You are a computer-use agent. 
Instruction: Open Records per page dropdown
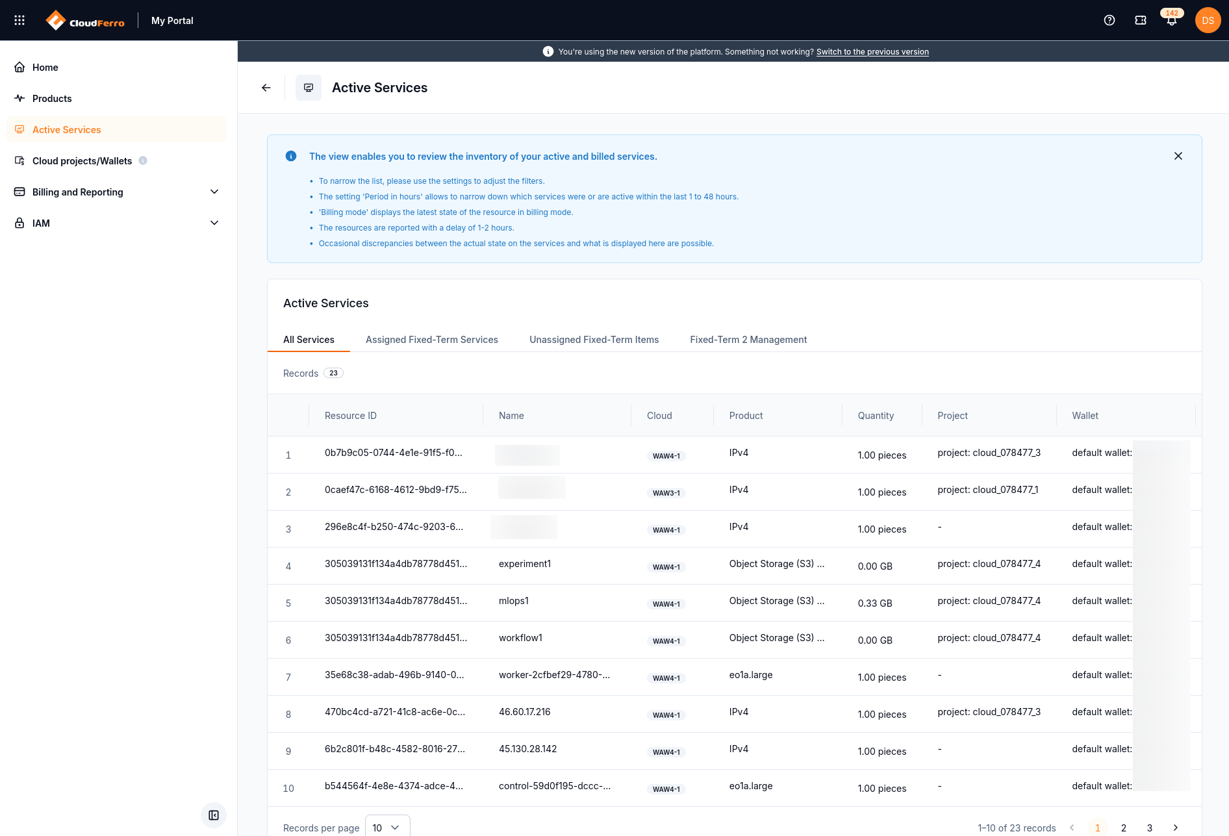[x=388, y=827]
